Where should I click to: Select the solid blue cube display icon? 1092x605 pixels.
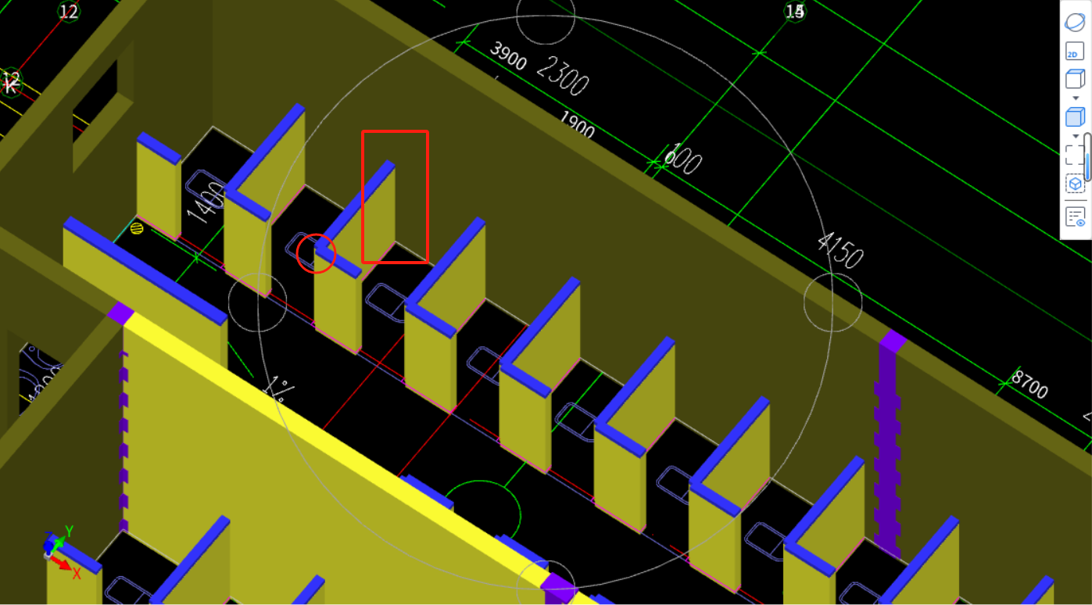click(x=1075, y=117)
